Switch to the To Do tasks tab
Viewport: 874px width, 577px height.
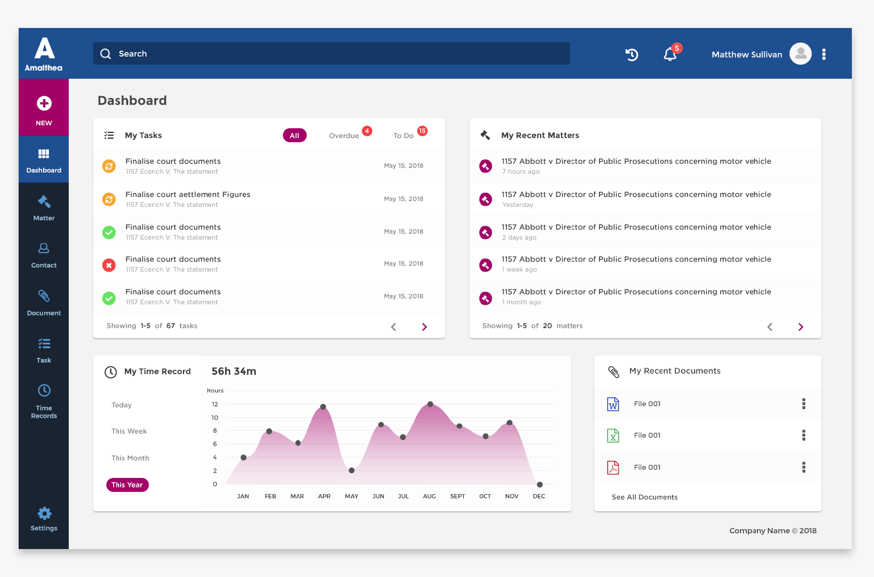pos(403,136)
